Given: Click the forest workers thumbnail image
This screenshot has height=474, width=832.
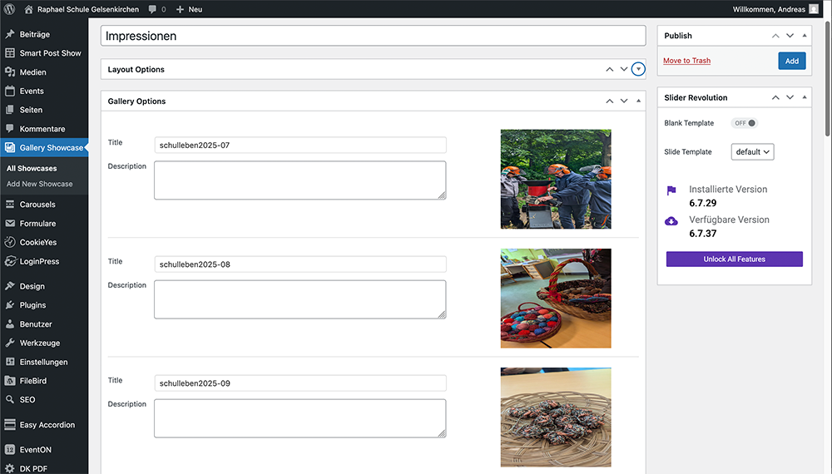Looking at the screenshot, I should 556,180.
